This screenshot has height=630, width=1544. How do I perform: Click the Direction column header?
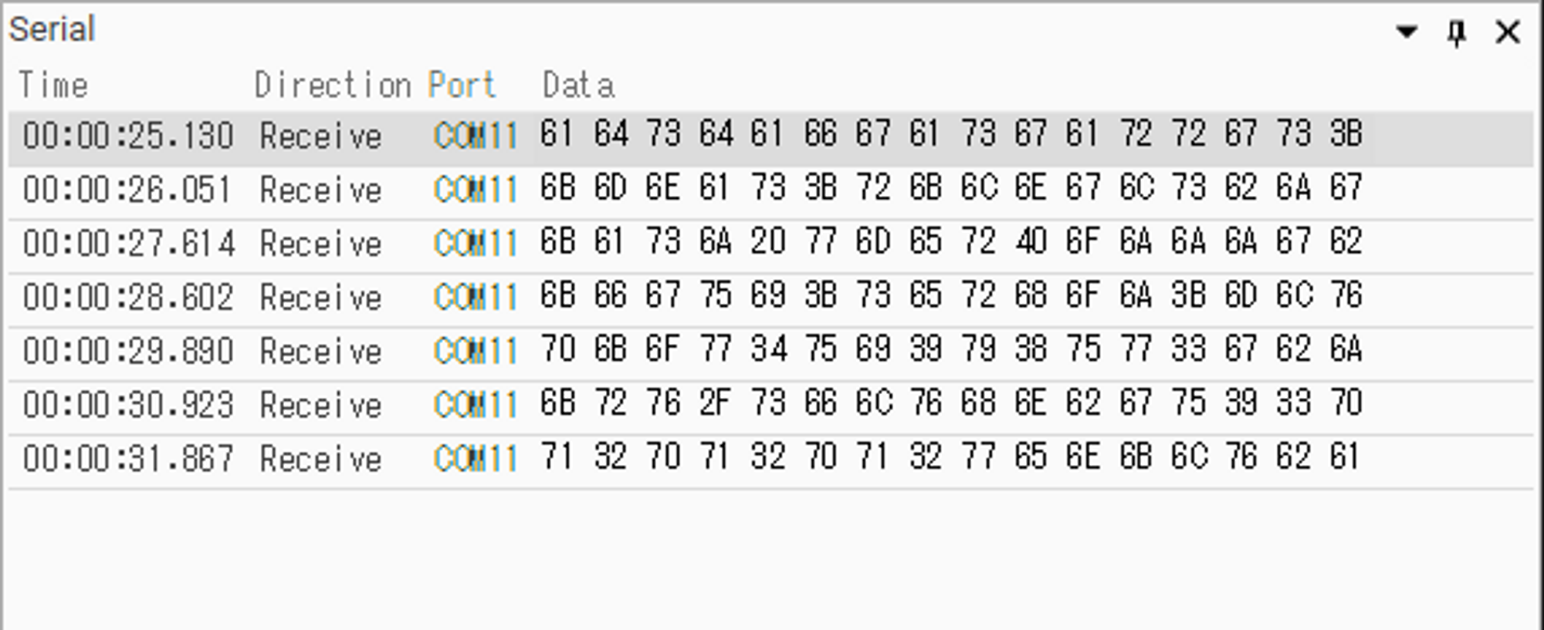(x=332, y=85)
